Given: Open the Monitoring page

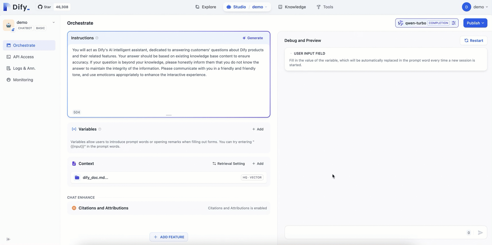Looking at the screenshot, I should (23, 80).
